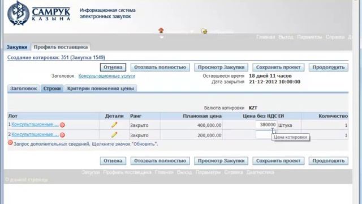
Task: Click the starred favorites page icon
Action: (204, 31)
